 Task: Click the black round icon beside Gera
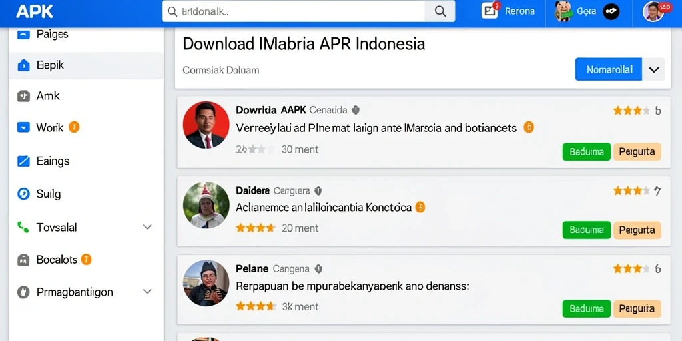point(611,12)
